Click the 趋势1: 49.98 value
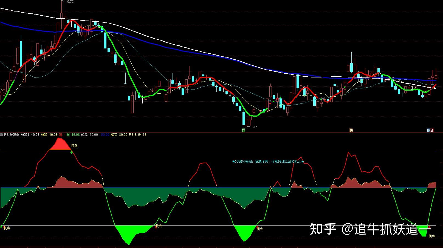The image size is (443, 248). coord(30,135)
